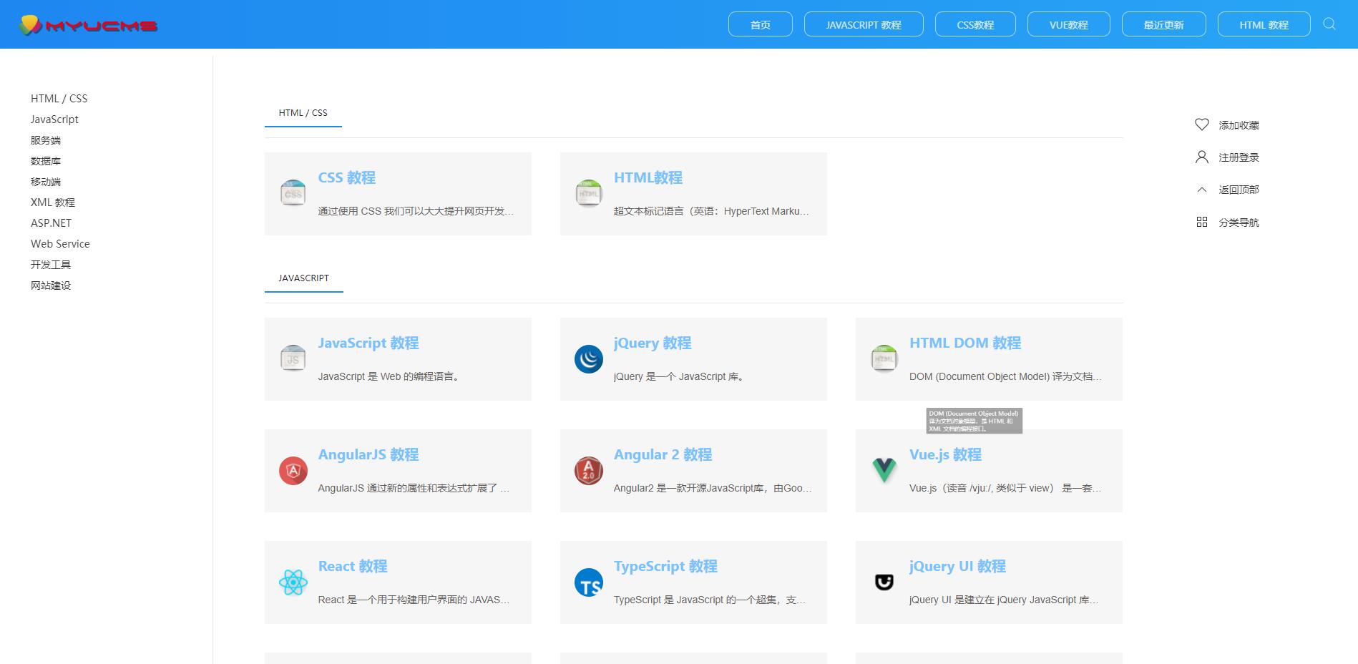The height and width of the screenshot is (664, 1358).
Task: Select HTML / CSS in sidebar
Action: (59, 99)
